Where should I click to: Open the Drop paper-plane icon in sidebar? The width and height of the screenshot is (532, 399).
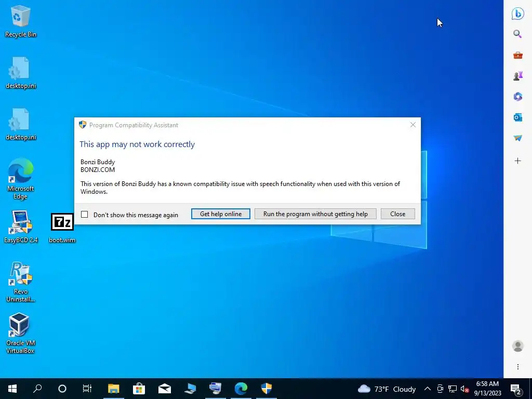coord(518,138)
